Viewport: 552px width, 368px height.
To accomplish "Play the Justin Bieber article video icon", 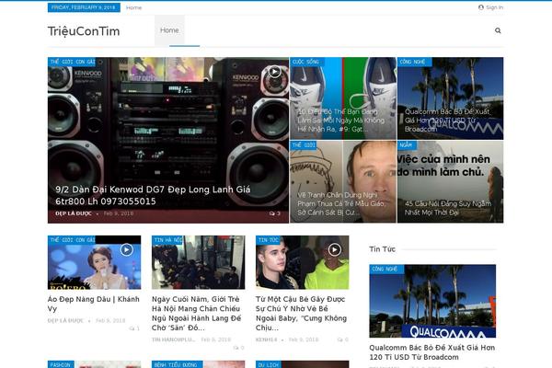I will pos(335,249).
